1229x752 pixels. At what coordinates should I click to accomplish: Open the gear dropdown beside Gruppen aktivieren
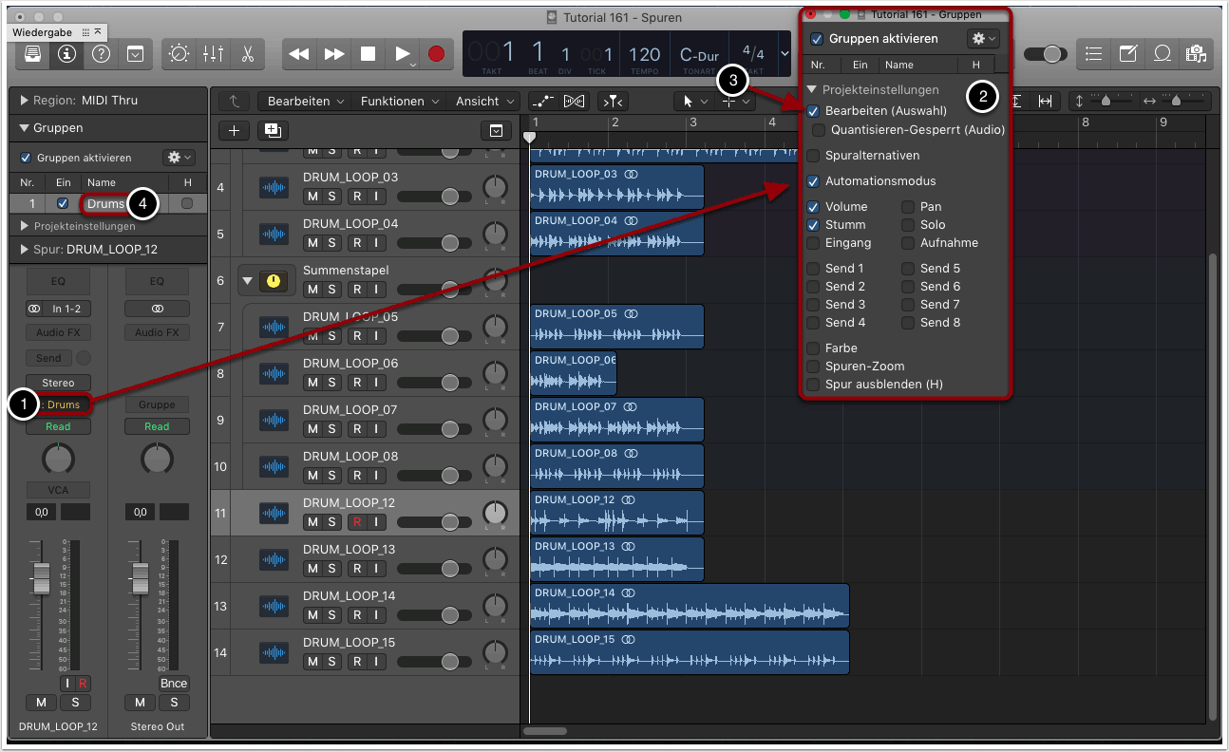tap(982, 39)
